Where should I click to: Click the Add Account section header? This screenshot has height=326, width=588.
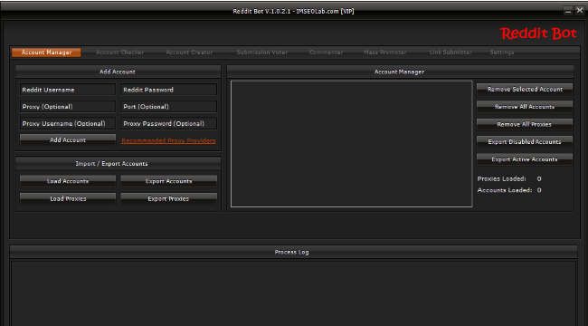pos(119,72)
